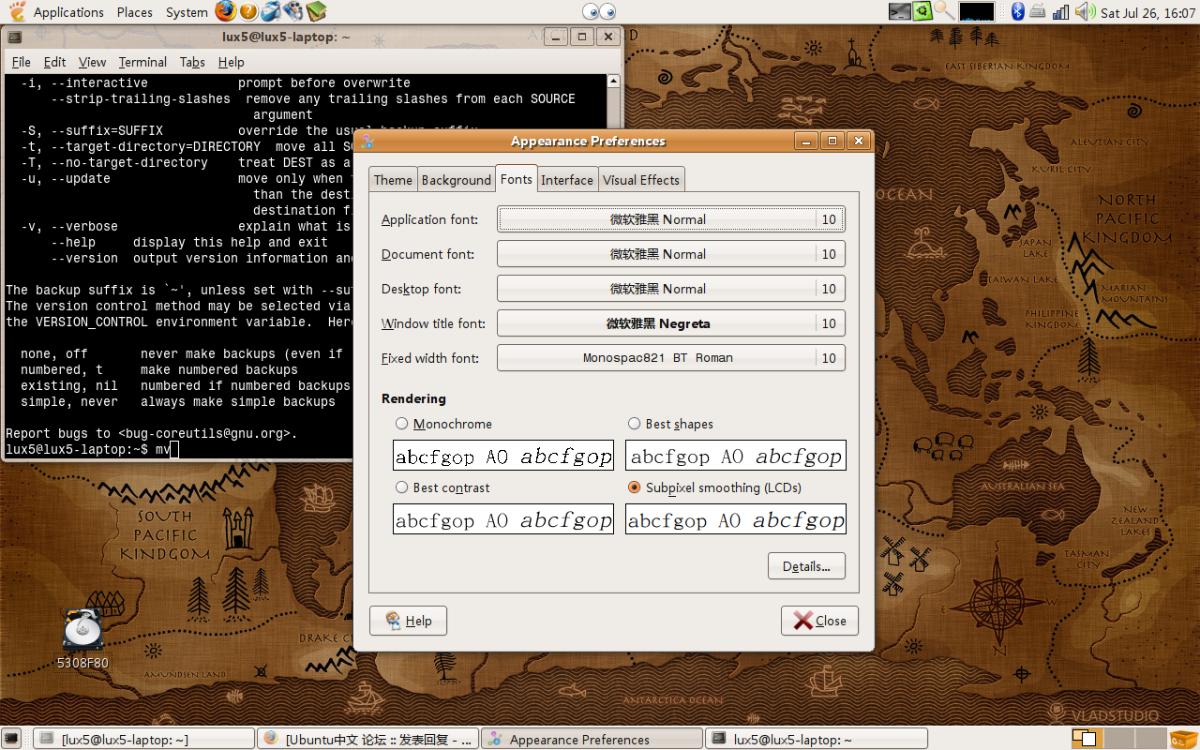The height and width of the screenshot is (750, 1200).
Task: Switch to the Interface tab
Action: [567, 180]
